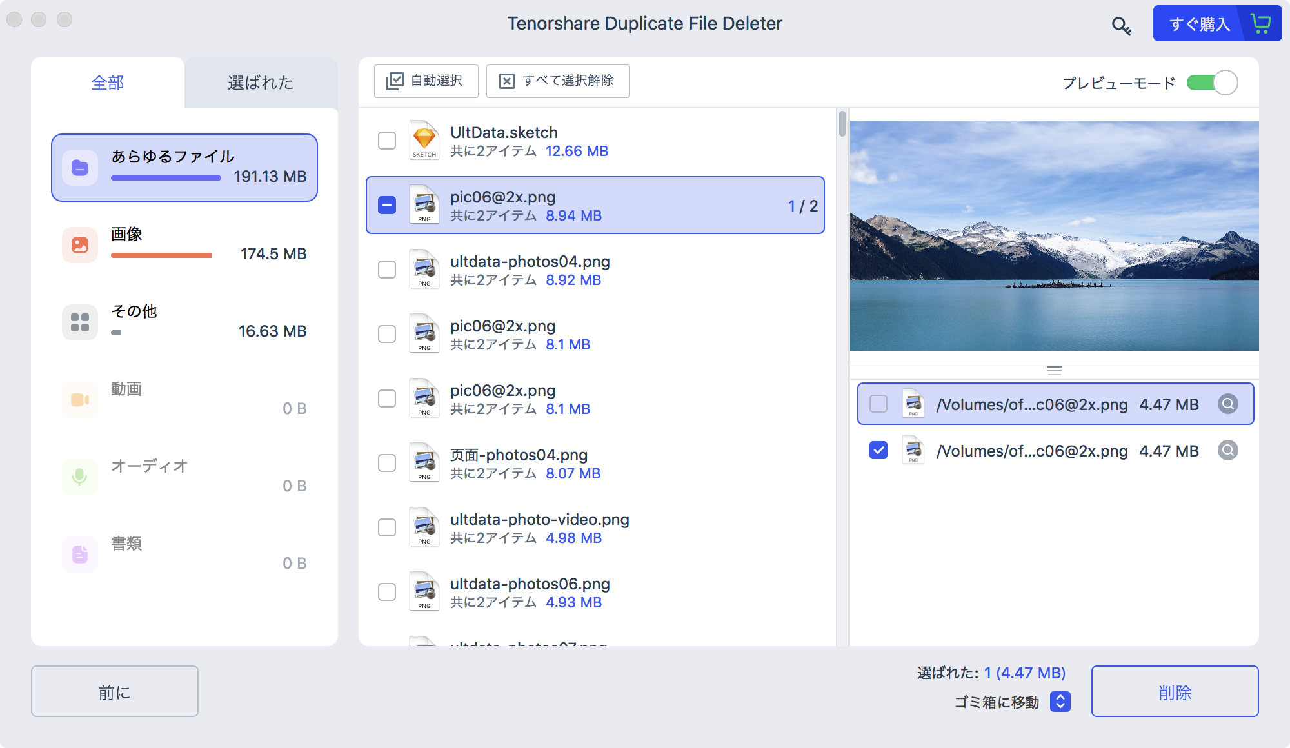Uncheck the second /Volumes pic06@2x.png file
The image size is (1290, 748).
[x=878, y=450]
